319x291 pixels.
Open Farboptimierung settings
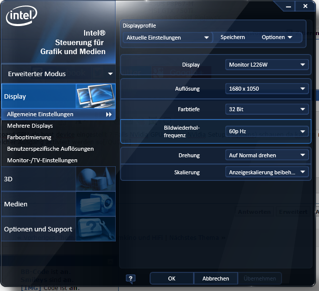tap(29, 137)
